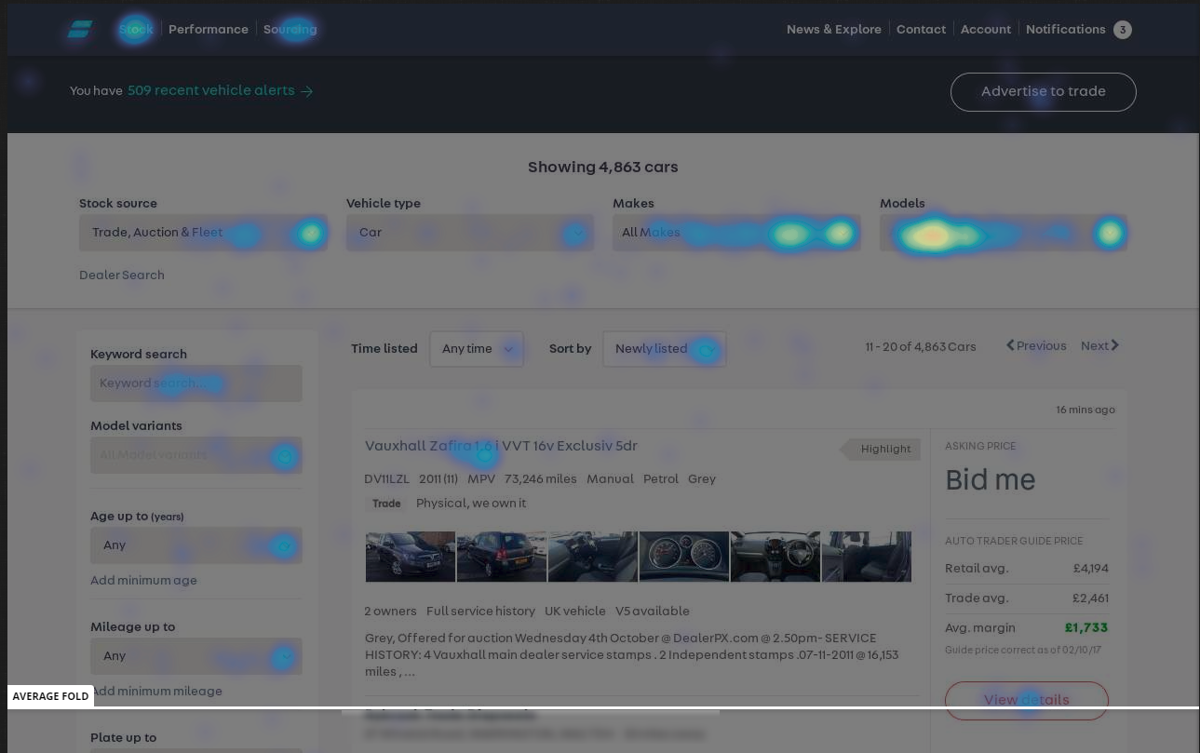This screenshot has height=753, width=1200.
Task: Click the Retail avg. £4,194 value
Action: (1090, 568)
